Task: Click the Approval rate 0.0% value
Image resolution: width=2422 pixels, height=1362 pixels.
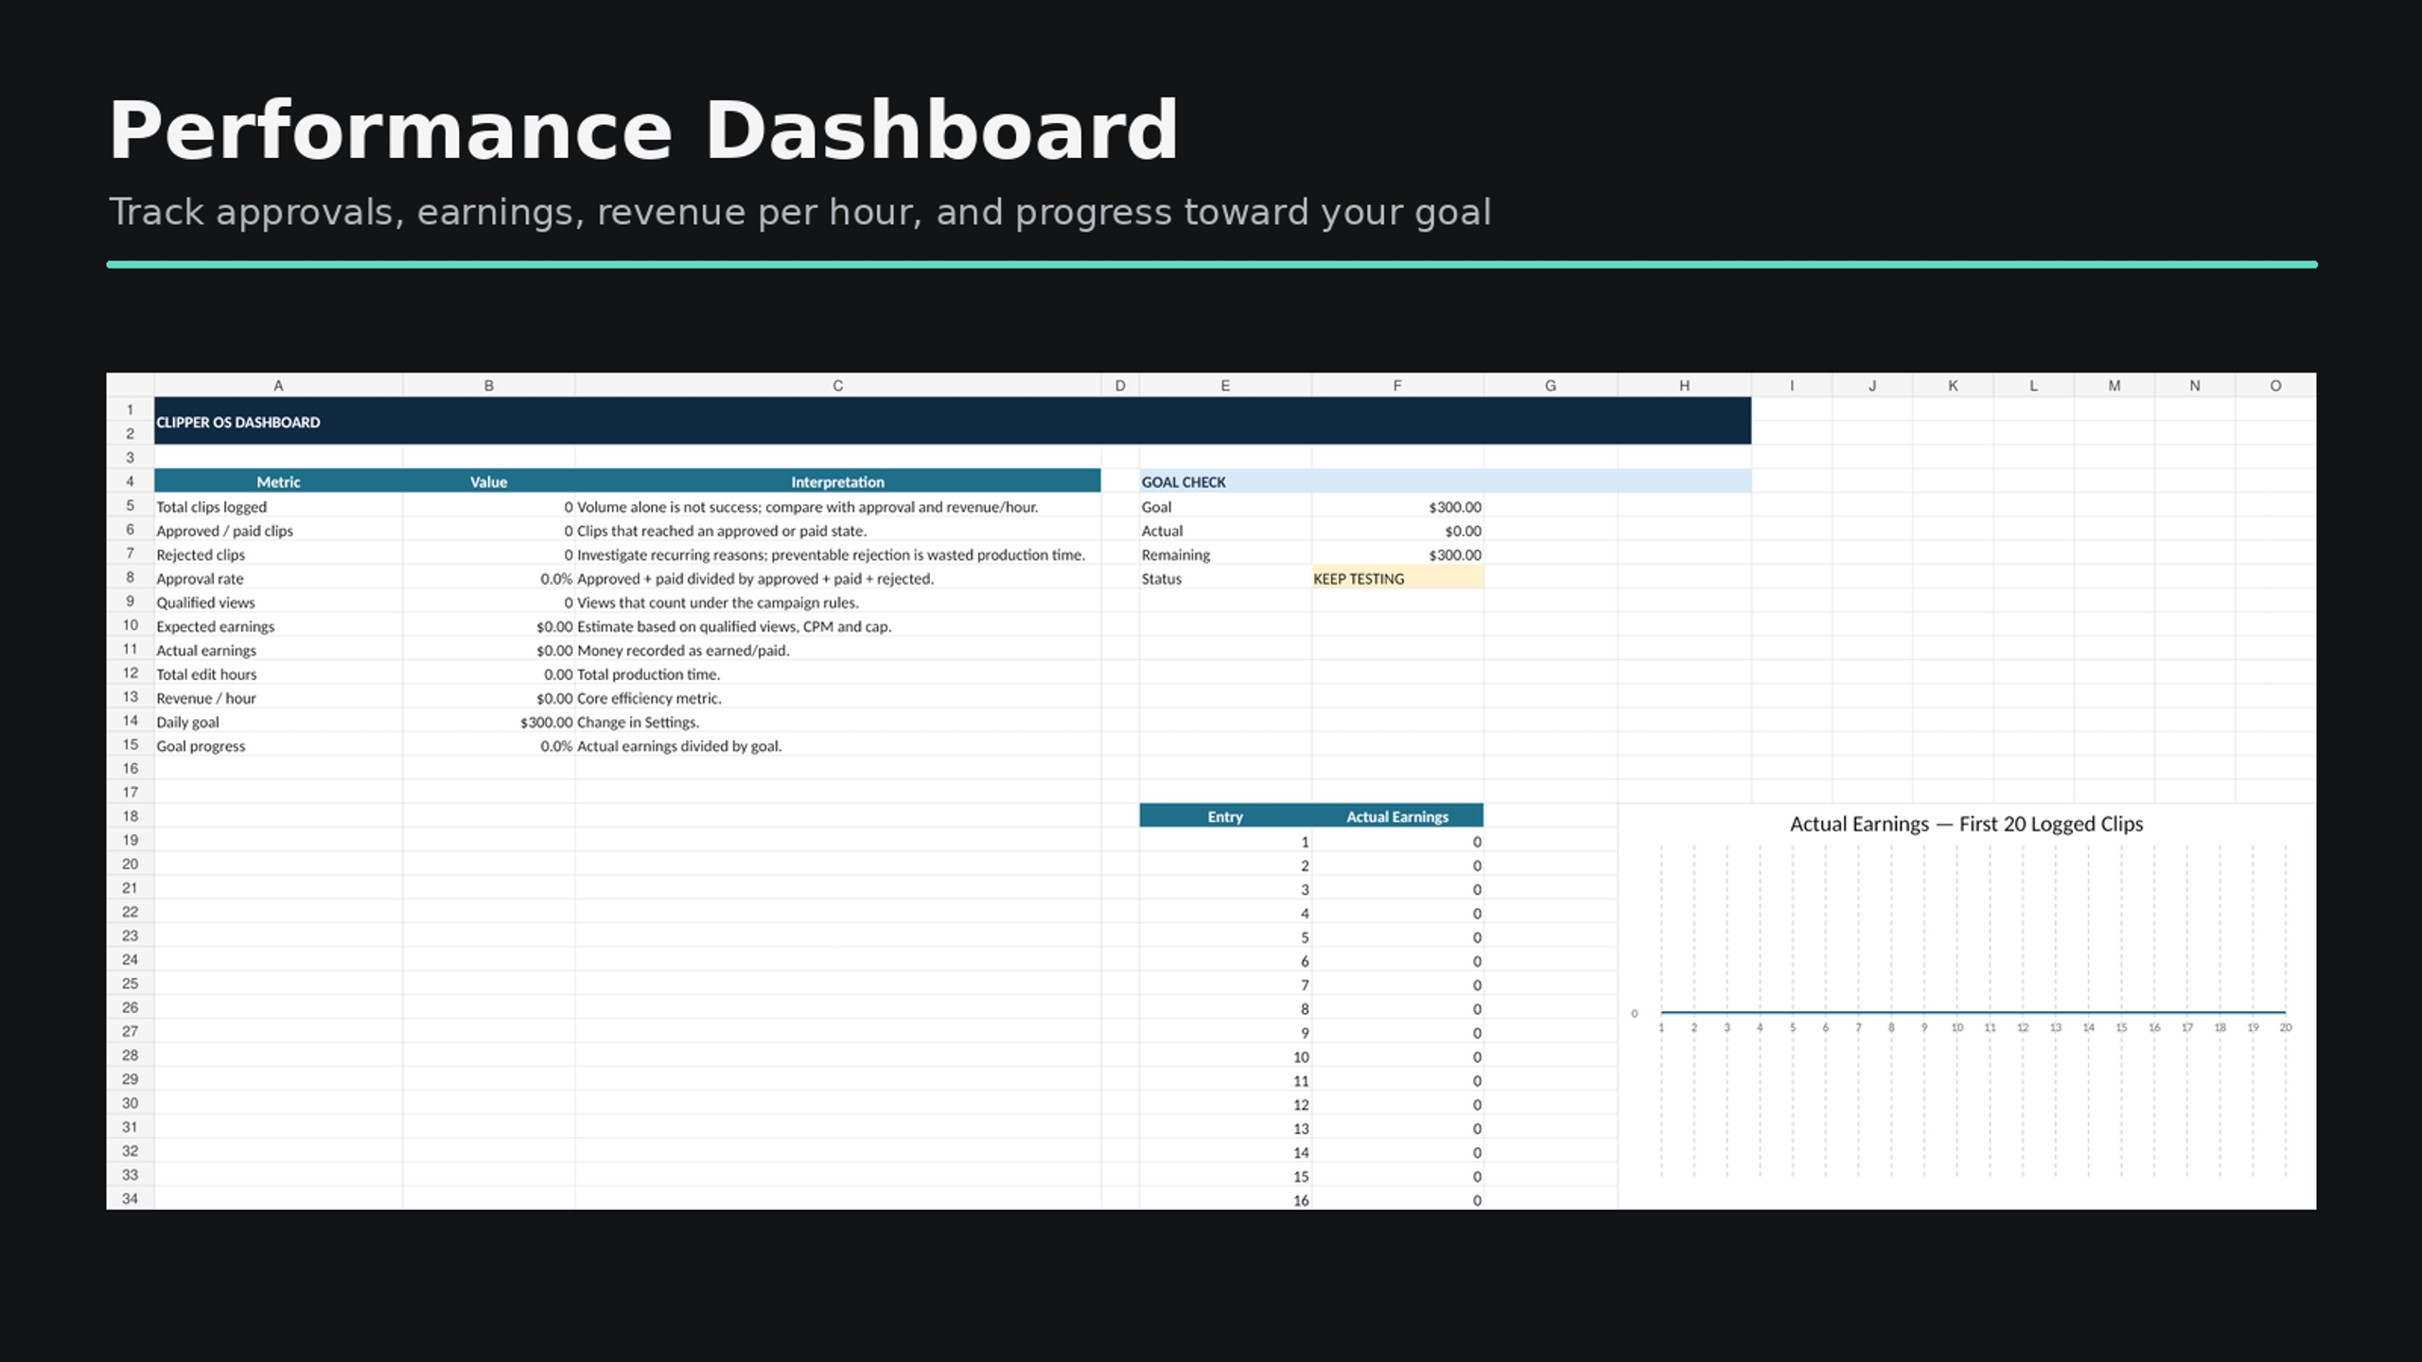Action: point(556,579)
